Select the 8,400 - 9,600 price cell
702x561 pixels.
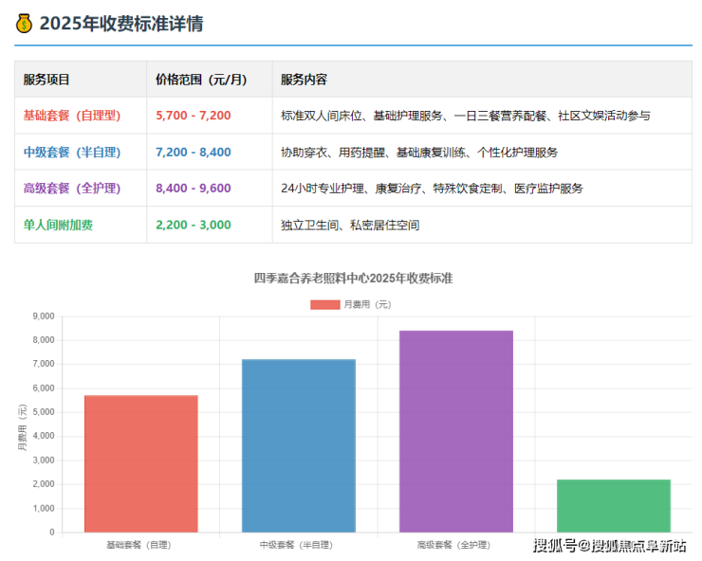(x=193, y=188)
